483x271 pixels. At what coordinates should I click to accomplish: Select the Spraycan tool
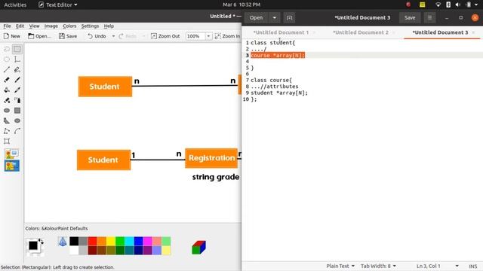17,100
